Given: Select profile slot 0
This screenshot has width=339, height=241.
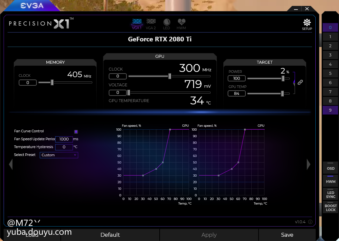Looking at the screenshot, I should pos(330,28).
